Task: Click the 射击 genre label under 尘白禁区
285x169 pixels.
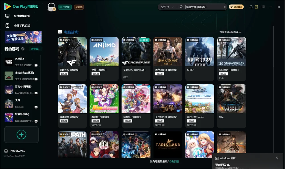Action: point(221,78)
